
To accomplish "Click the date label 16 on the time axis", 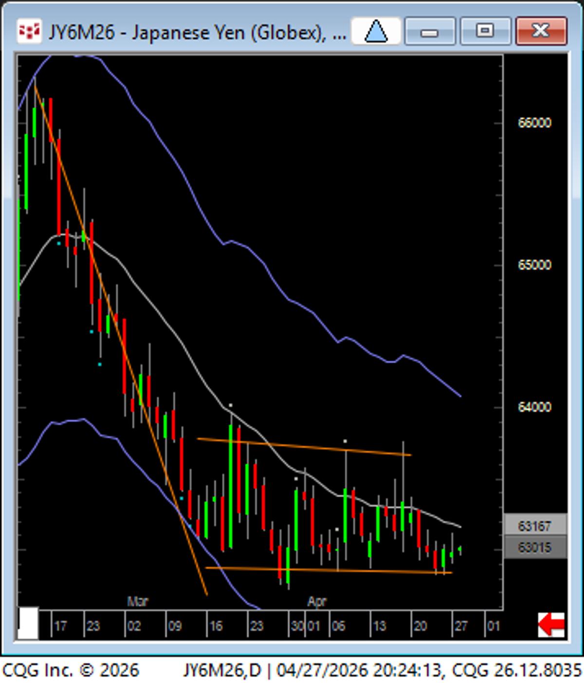I will point(216,626).
